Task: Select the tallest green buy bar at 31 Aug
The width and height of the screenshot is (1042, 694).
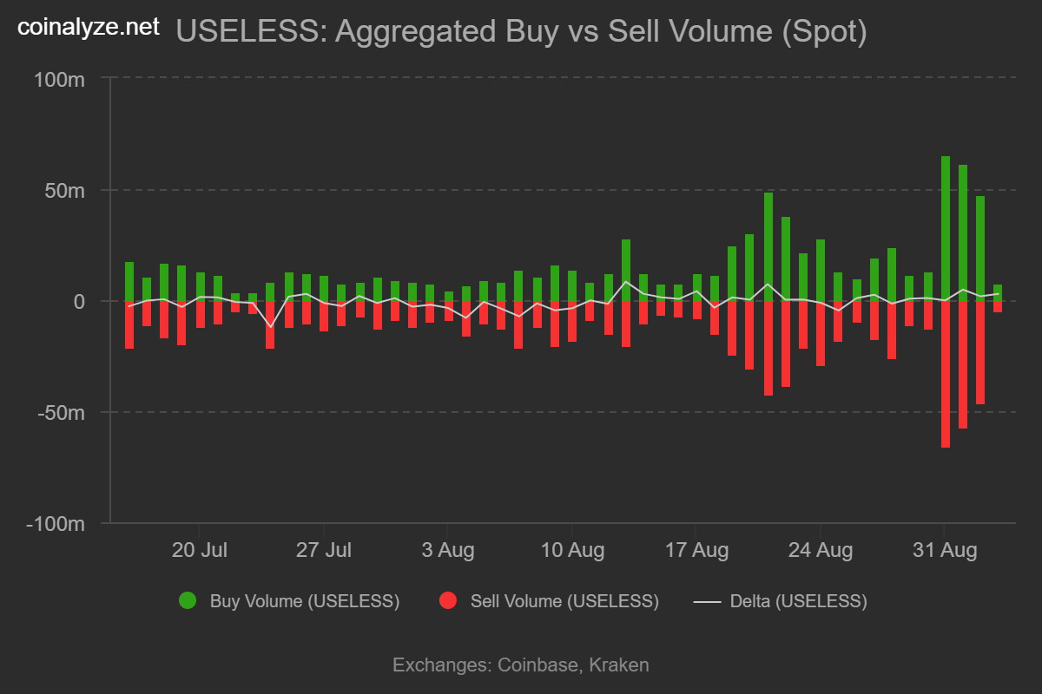Action: [946, 228]
